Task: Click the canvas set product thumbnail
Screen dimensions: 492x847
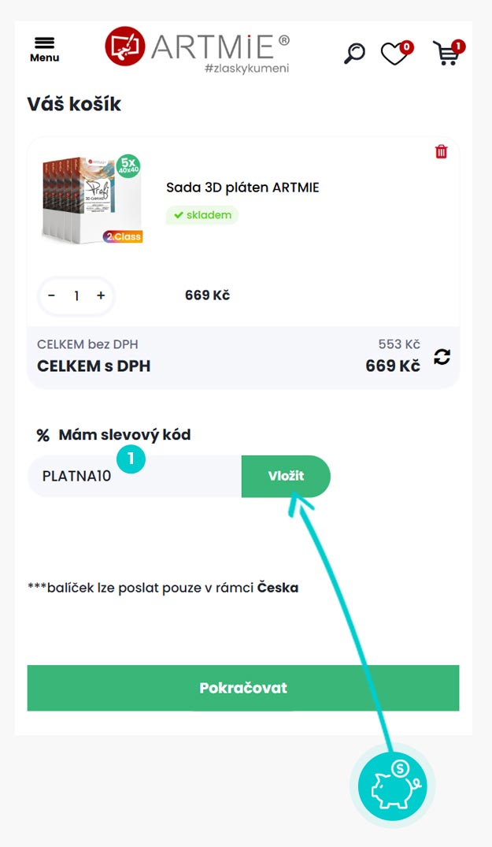Action: pyautogui.click(x=92, y=199)
